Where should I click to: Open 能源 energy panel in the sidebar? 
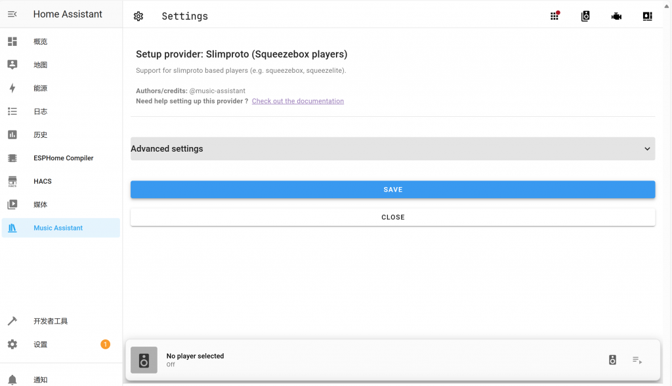click(41, 88)
